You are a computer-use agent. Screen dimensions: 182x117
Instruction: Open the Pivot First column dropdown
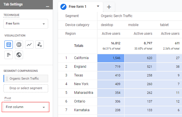26,107
